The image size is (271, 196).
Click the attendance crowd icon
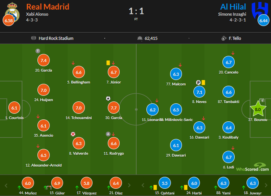[140, 38]
